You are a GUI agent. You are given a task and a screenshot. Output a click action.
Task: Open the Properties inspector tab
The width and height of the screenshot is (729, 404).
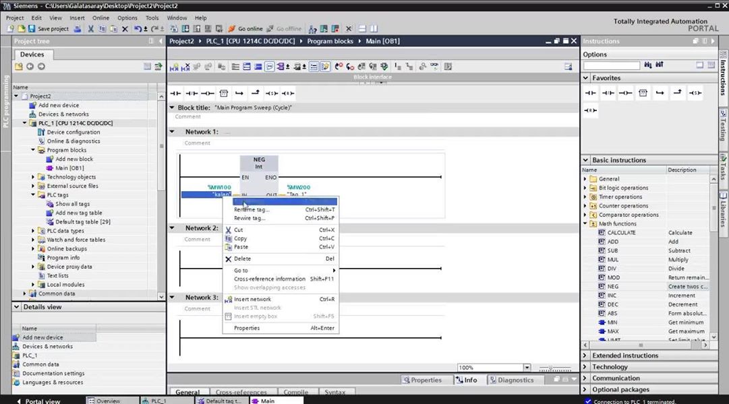click(x=423, y=380)
